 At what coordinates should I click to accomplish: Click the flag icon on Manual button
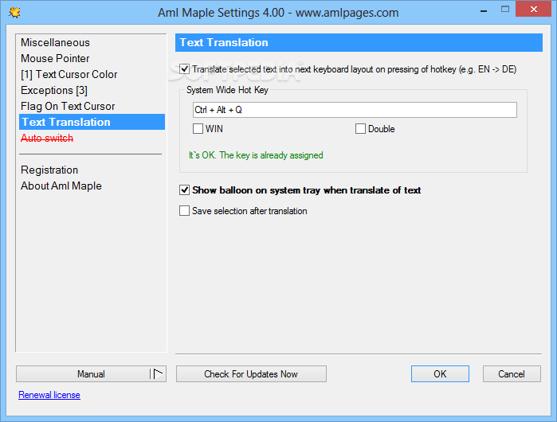coord(159,373)
